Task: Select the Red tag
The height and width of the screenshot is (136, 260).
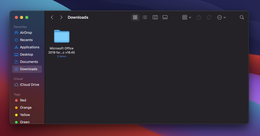Action: [x=23, y=100]
